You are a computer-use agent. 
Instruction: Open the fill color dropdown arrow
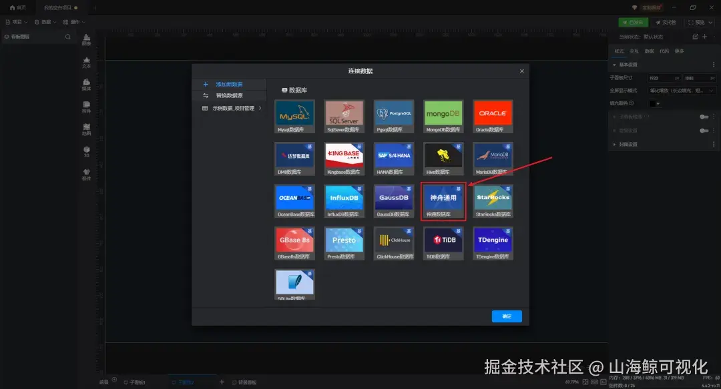click(658, 104)
